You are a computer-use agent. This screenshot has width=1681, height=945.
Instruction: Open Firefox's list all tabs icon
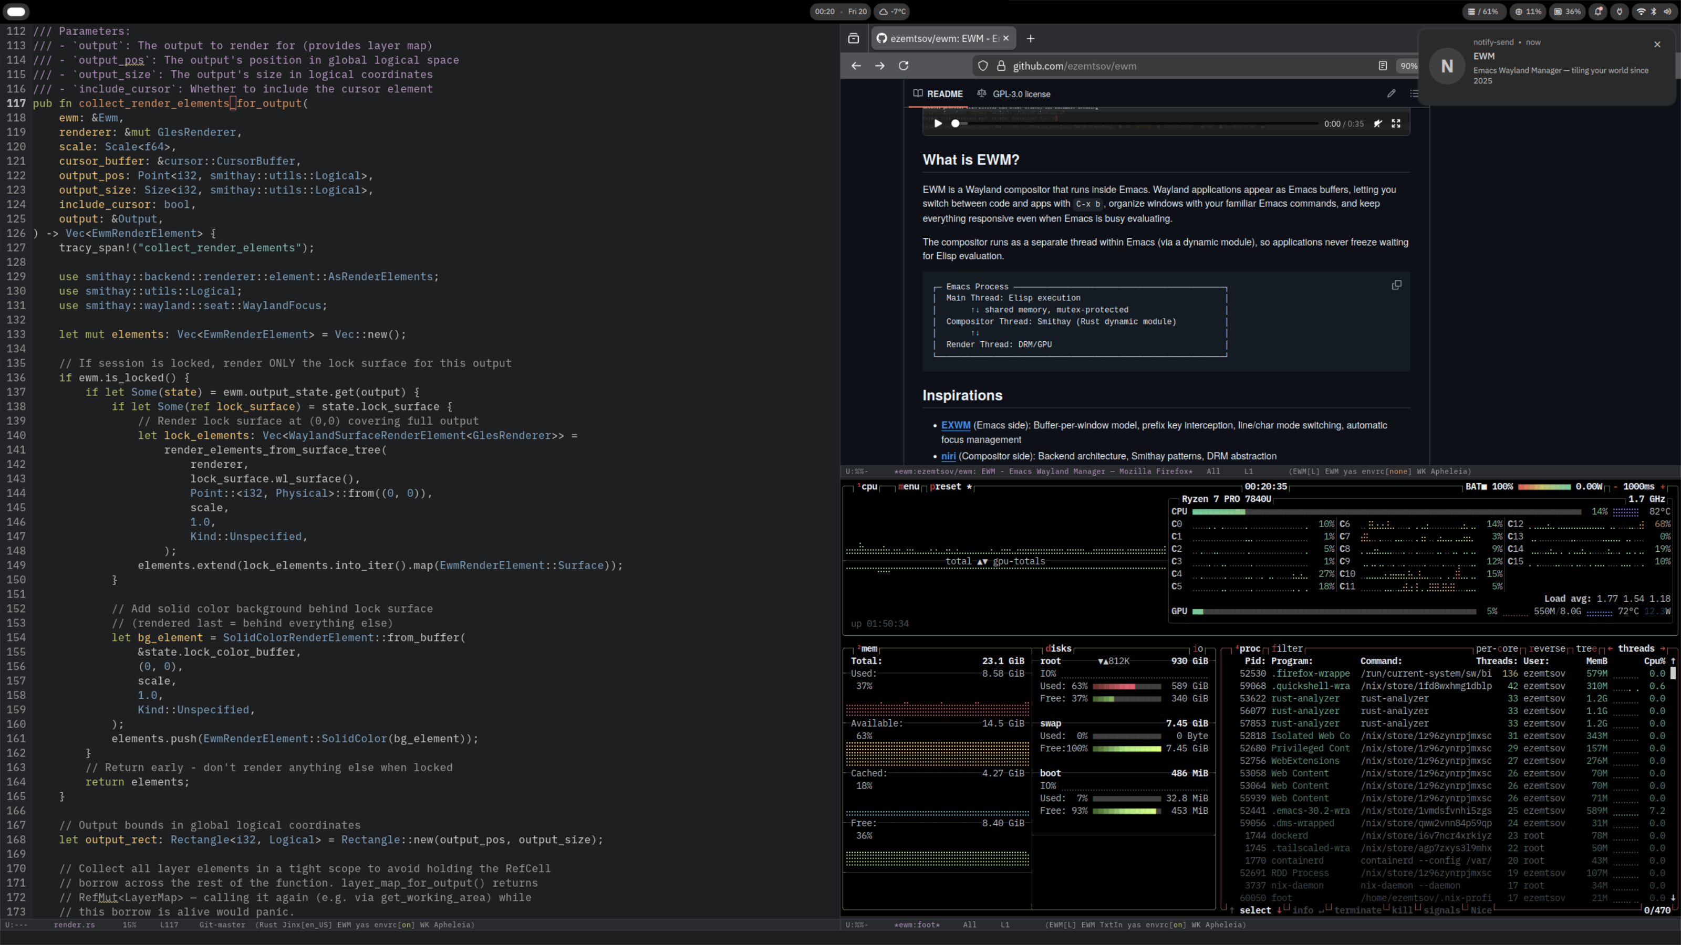coord(854,38)
